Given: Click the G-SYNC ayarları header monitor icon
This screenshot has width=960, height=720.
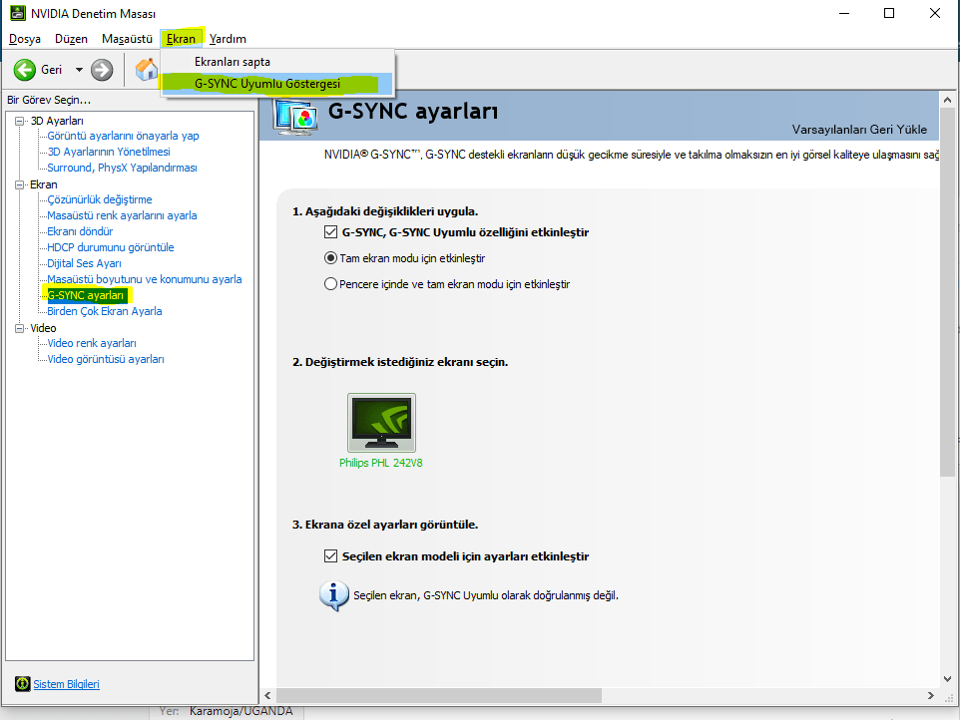Looking at the screenshot, I should coord(297,117).
